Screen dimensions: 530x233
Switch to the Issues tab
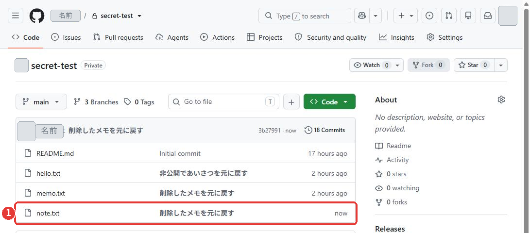(66, 37)
